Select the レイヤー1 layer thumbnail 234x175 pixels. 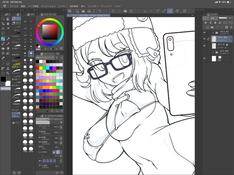214,39
